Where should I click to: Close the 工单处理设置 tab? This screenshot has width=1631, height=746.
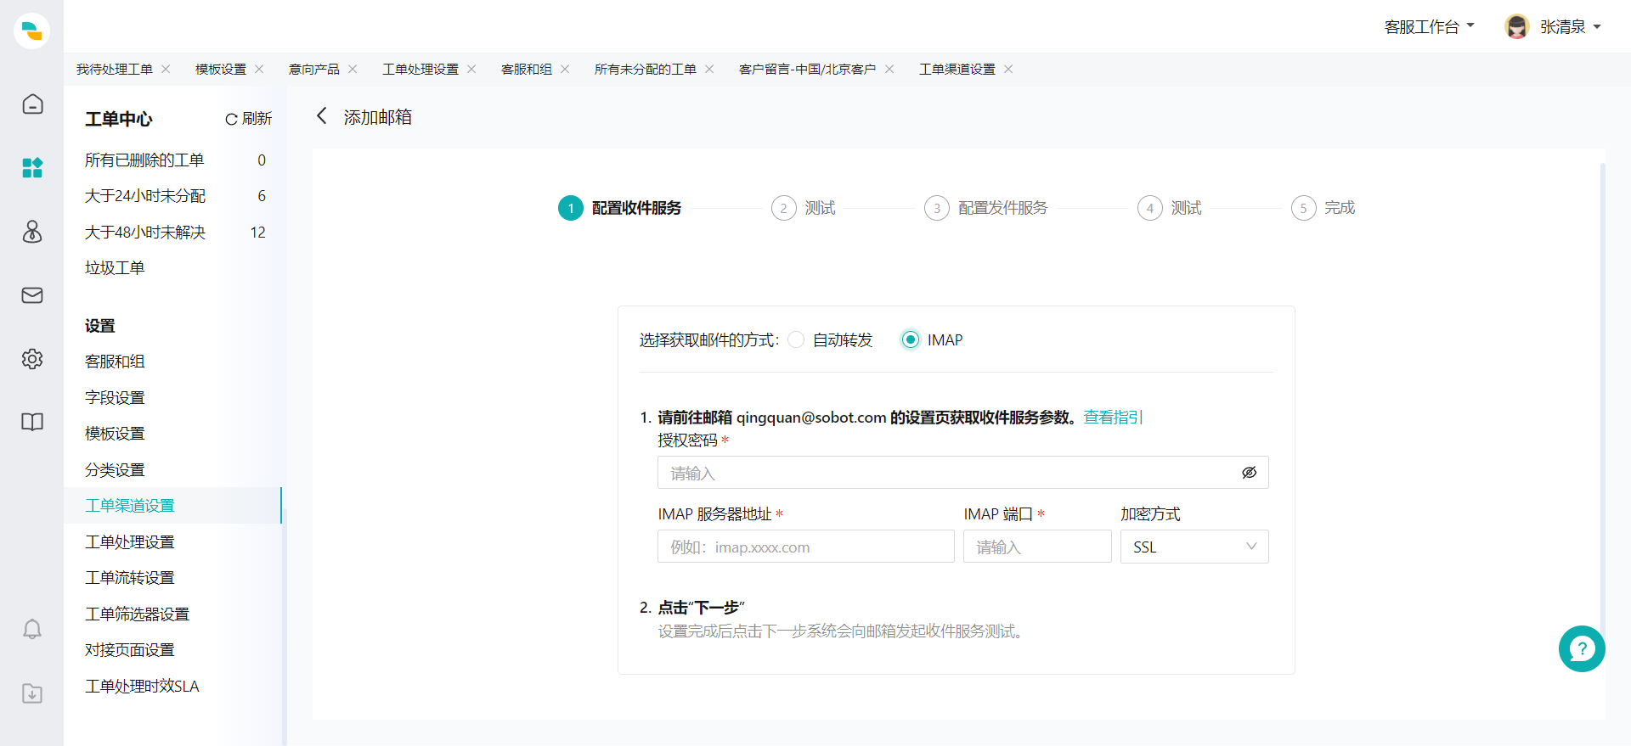[x=471, y=69]
